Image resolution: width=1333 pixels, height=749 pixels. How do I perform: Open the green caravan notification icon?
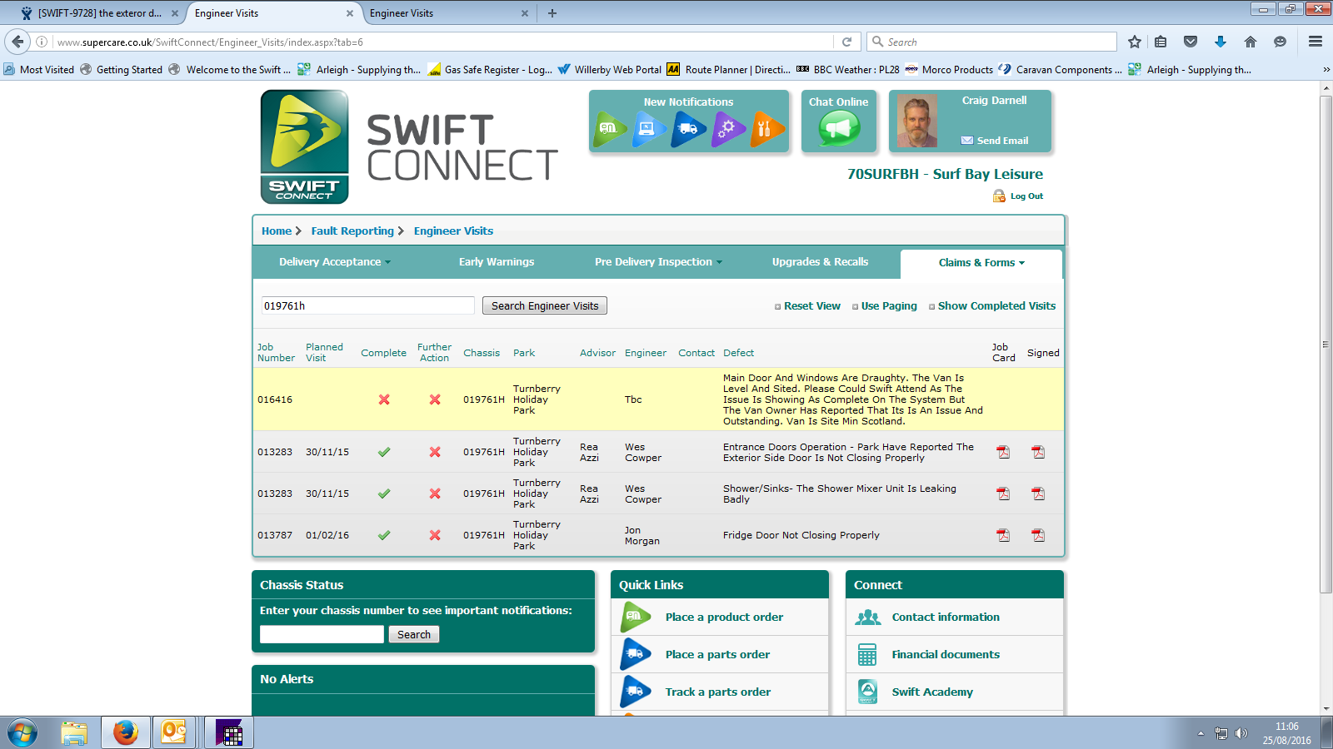tap(610, 129)
